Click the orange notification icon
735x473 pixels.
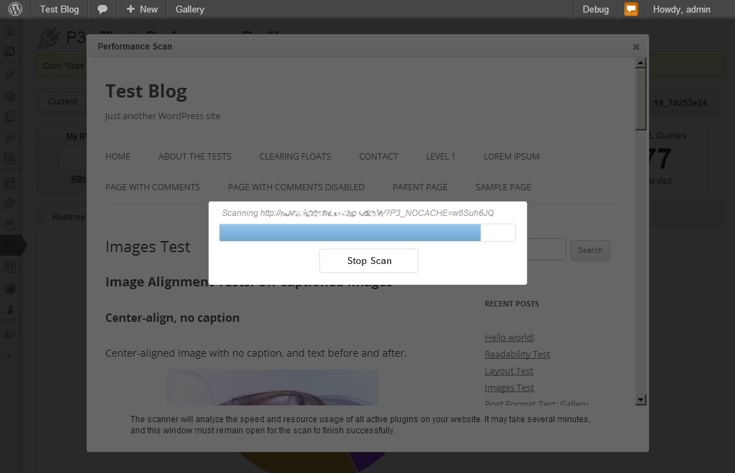click(630, 10)
